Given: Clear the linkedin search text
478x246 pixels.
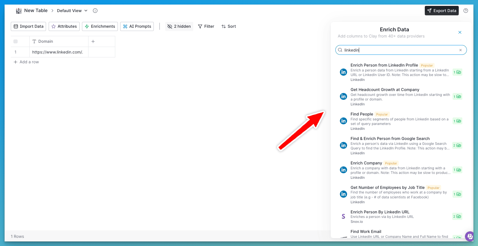Looking at the screenshot, I should [x=460, y=50].
